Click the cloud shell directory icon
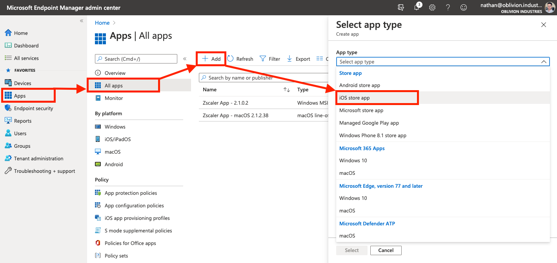 pos(401,7)
